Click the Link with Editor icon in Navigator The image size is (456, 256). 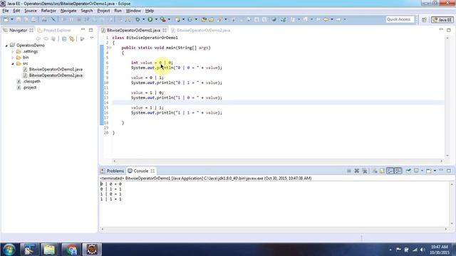[x=71, y=38]
